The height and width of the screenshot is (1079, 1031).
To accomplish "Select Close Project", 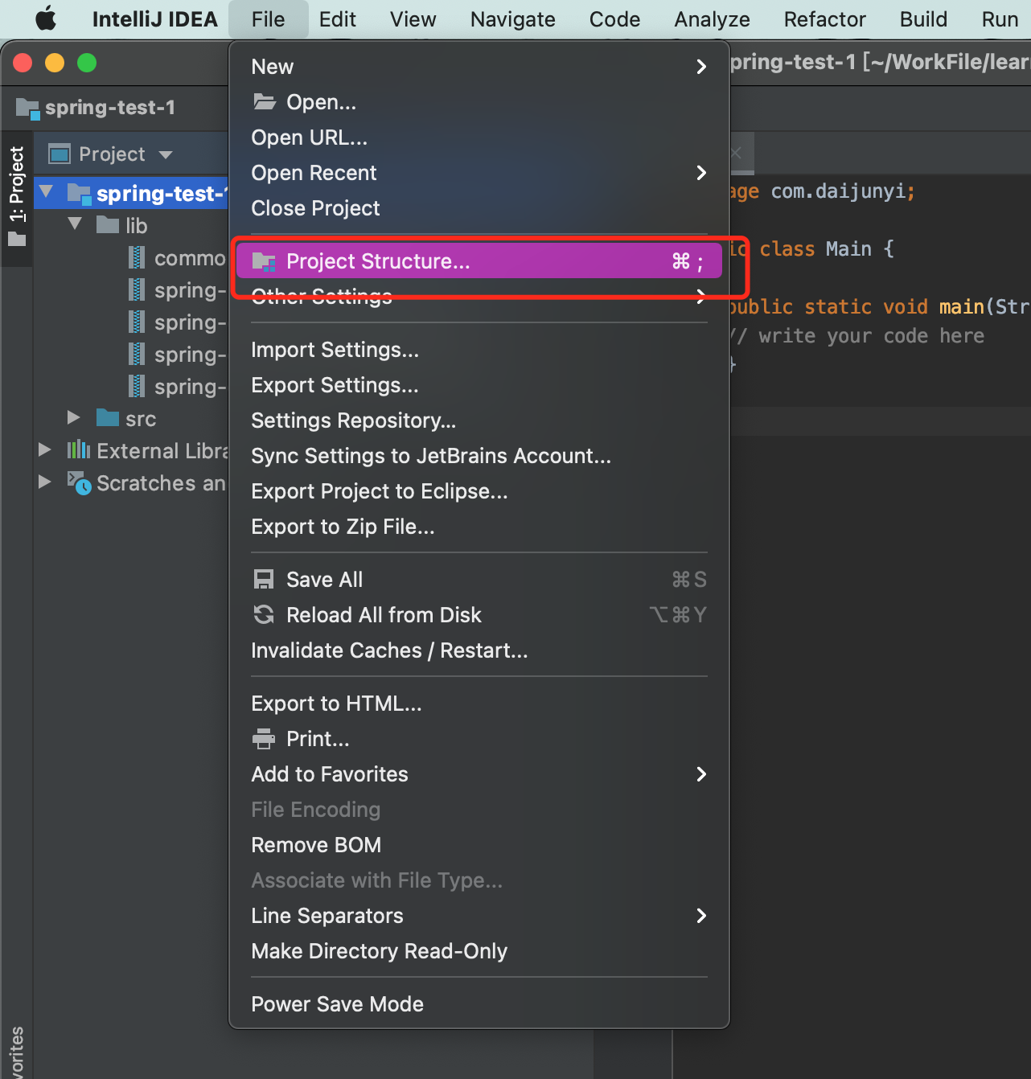I will click(x=479, y=208).
